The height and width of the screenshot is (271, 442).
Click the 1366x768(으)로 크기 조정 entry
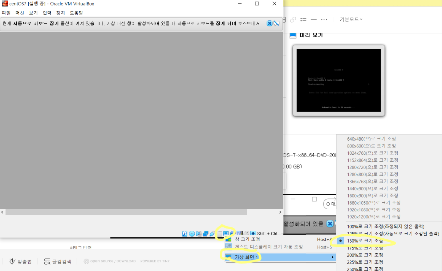[373, 181]
